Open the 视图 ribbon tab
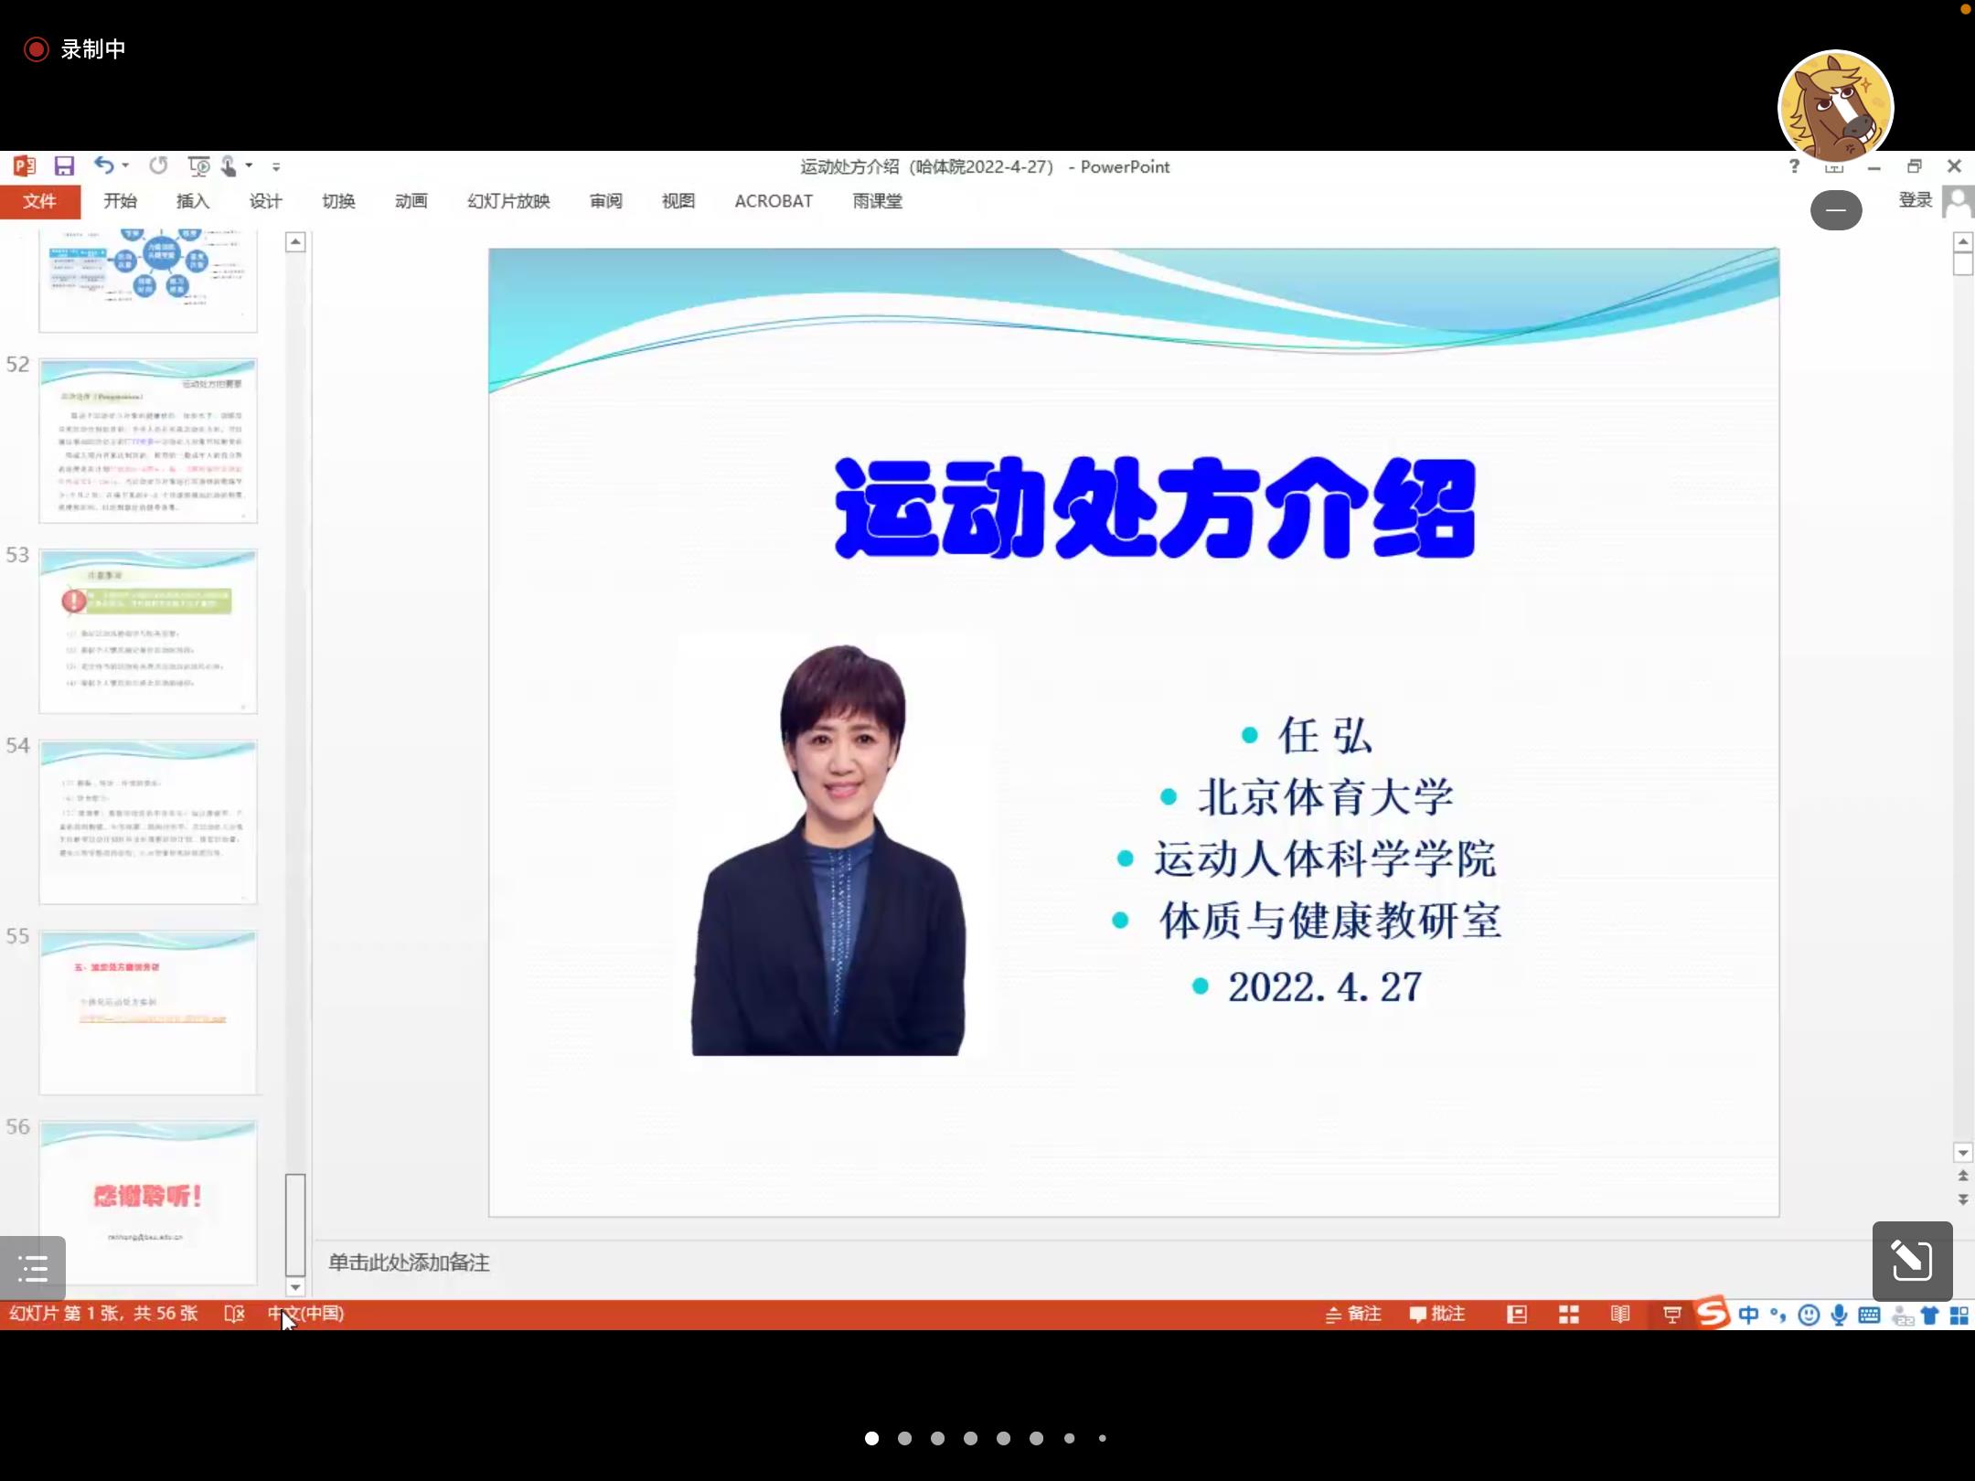1975x1481 pixels. (x=678, y=201)
